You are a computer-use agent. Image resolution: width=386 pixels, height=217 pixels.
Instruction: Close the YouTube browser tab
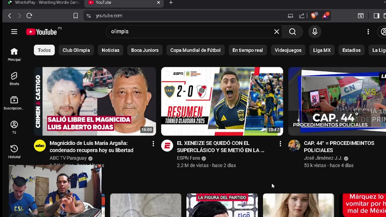click(159, 2)
